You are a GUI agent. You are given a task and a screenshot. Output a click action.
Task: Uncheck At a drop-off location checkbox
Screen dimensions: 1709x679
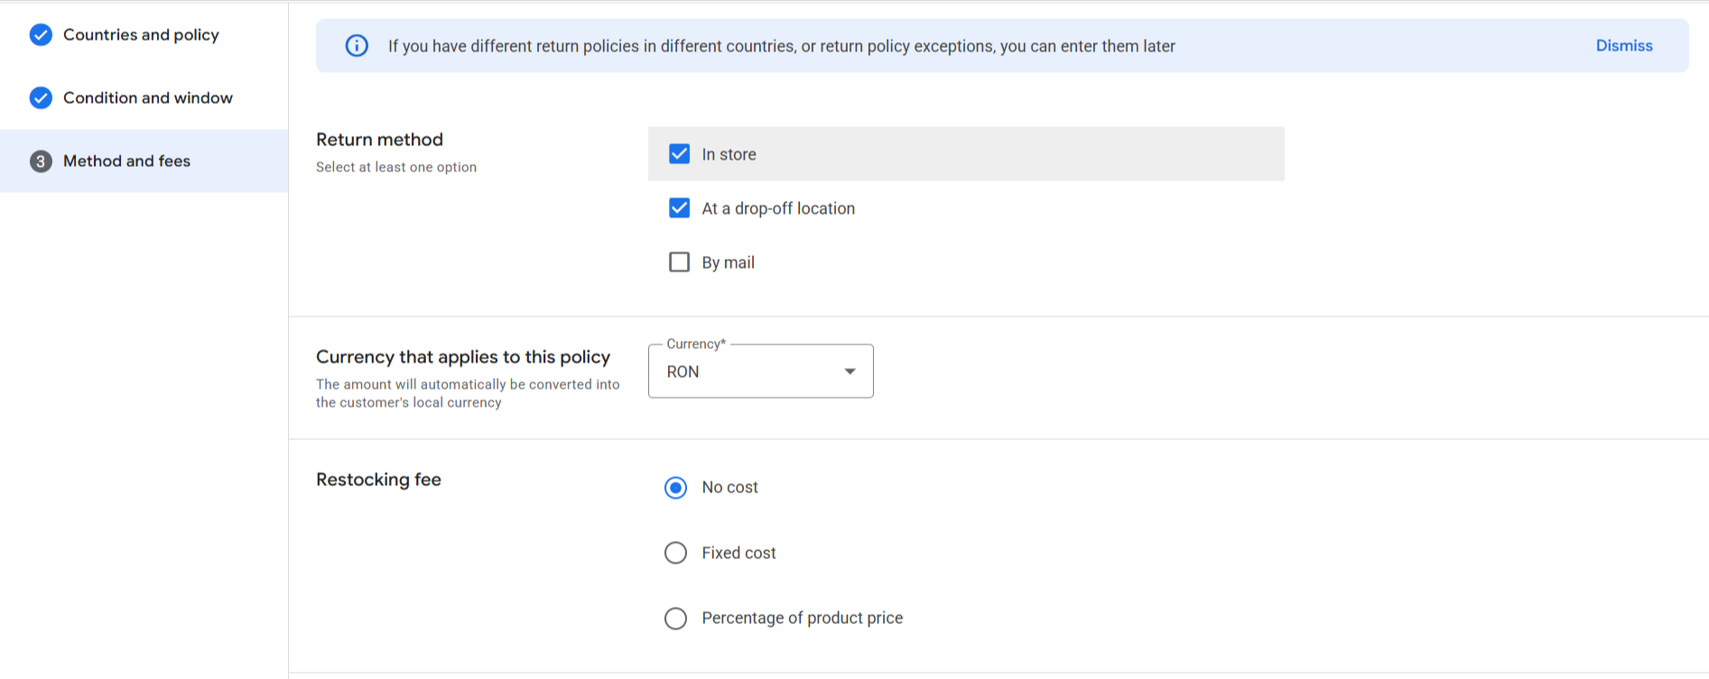tap(679, 208)
